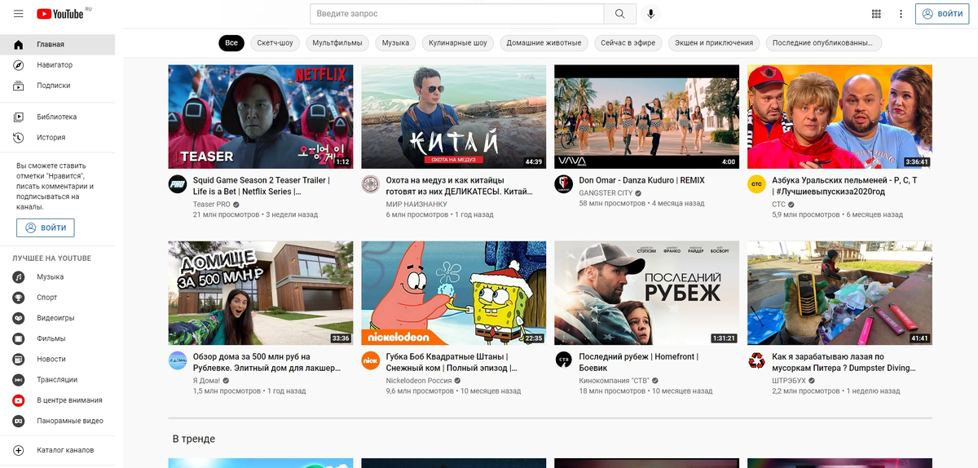This screenshot has height=468, width=978.
Task: Open the three-dot settings menu
Action: tap(901, 14)
